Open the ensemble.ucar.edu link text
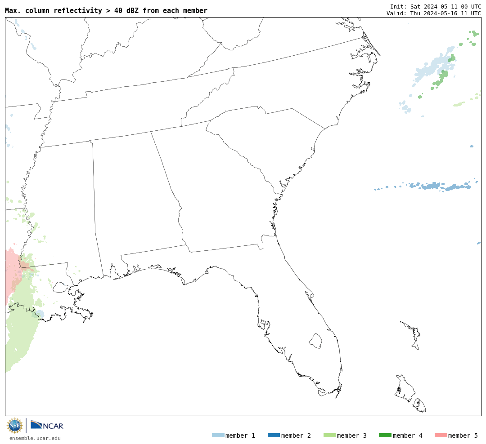The width and height of the screenshot is (486, 444). [x=35, y=438]
